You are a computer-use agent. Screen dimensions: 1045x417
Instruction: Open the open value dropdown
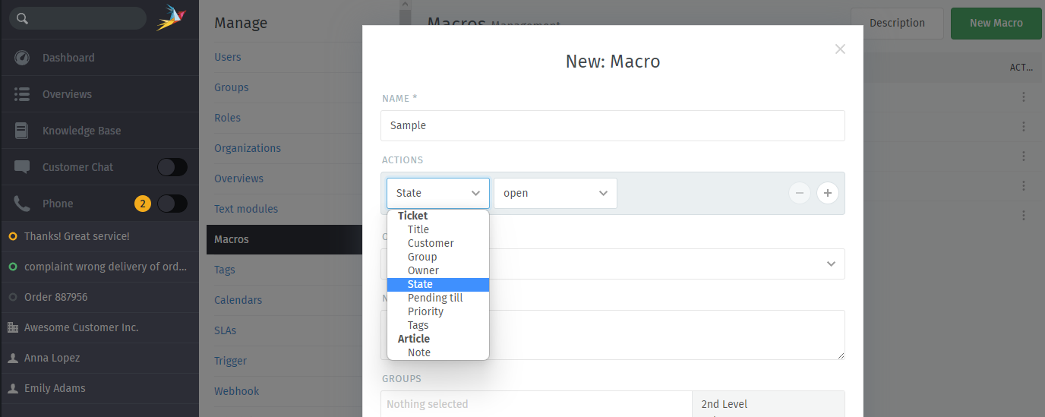556,193
